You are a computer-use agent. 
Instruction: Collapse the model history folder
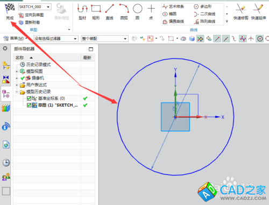pyautogui.click(x=17, y=92)
